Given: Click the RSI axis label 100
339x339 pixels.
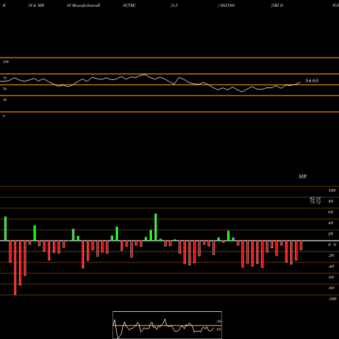Looking at the screenshot, I should click(x=6, y=62).
